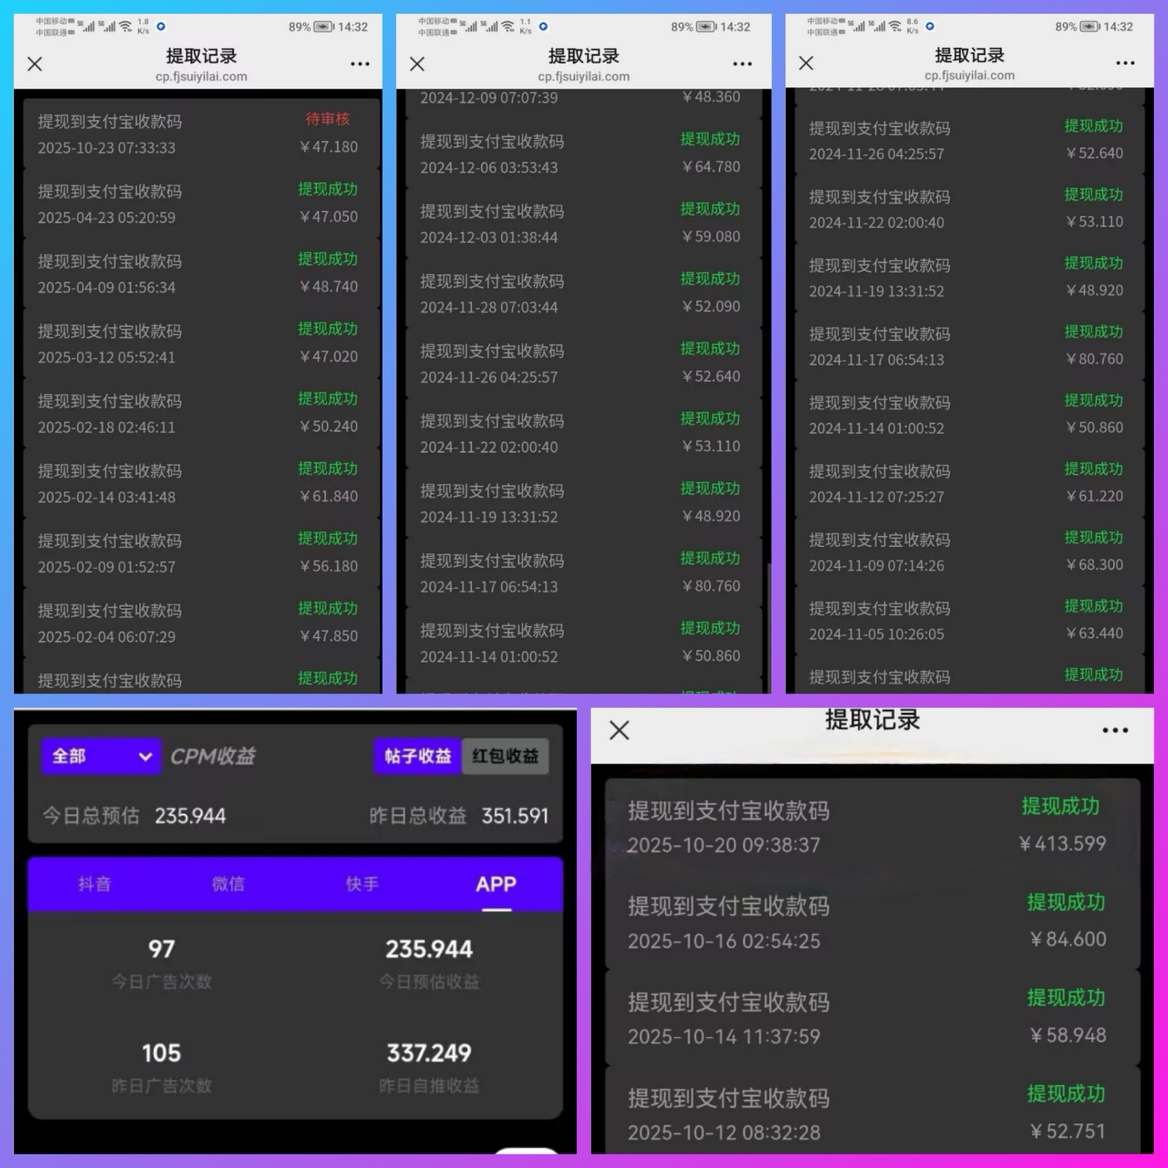
Task: Select the 快手 tab
Action: click(x=363, y=884)
